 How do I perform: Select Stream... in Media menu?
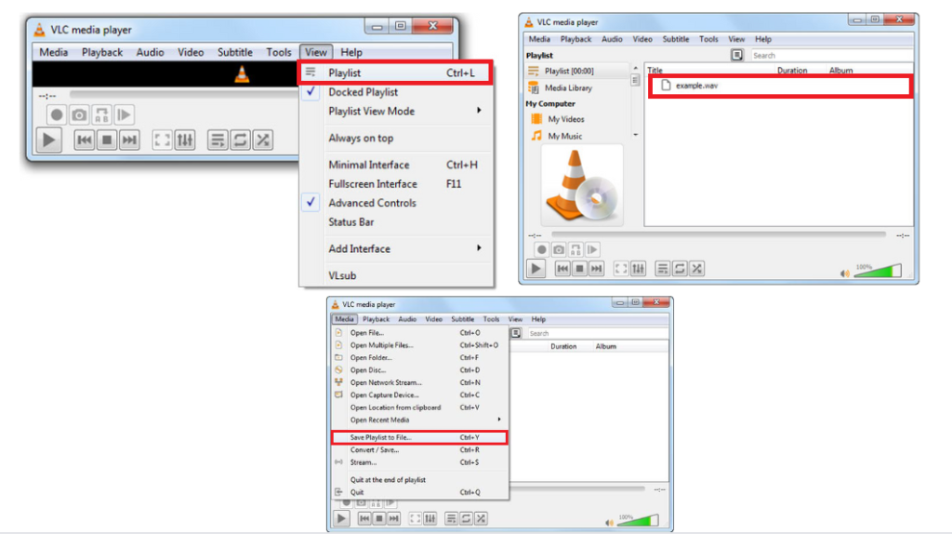pyautogui.click(x=419, y=462)
